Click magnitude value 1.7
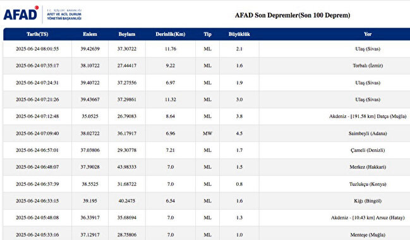410x240 pixels. click(239, 150)
